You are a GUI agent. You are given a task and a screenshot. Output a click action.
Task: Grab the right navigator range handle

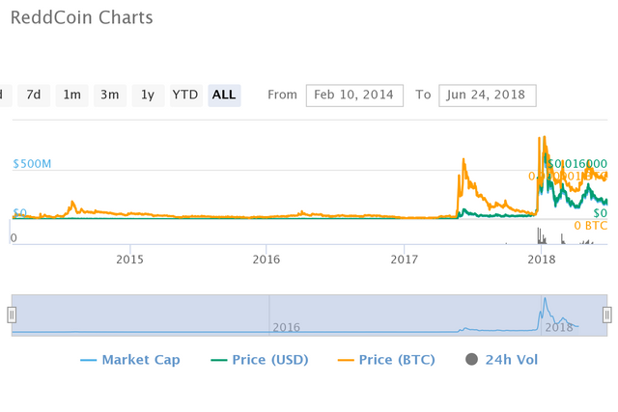coord(607,315)
